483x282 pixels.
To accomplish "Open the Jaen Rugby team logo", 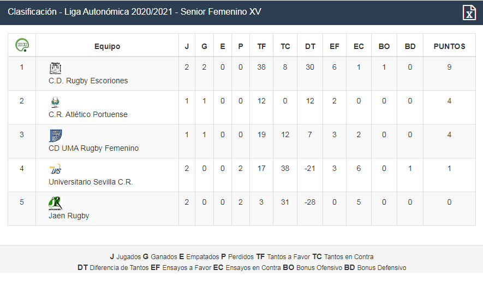I will click(56, 204).
